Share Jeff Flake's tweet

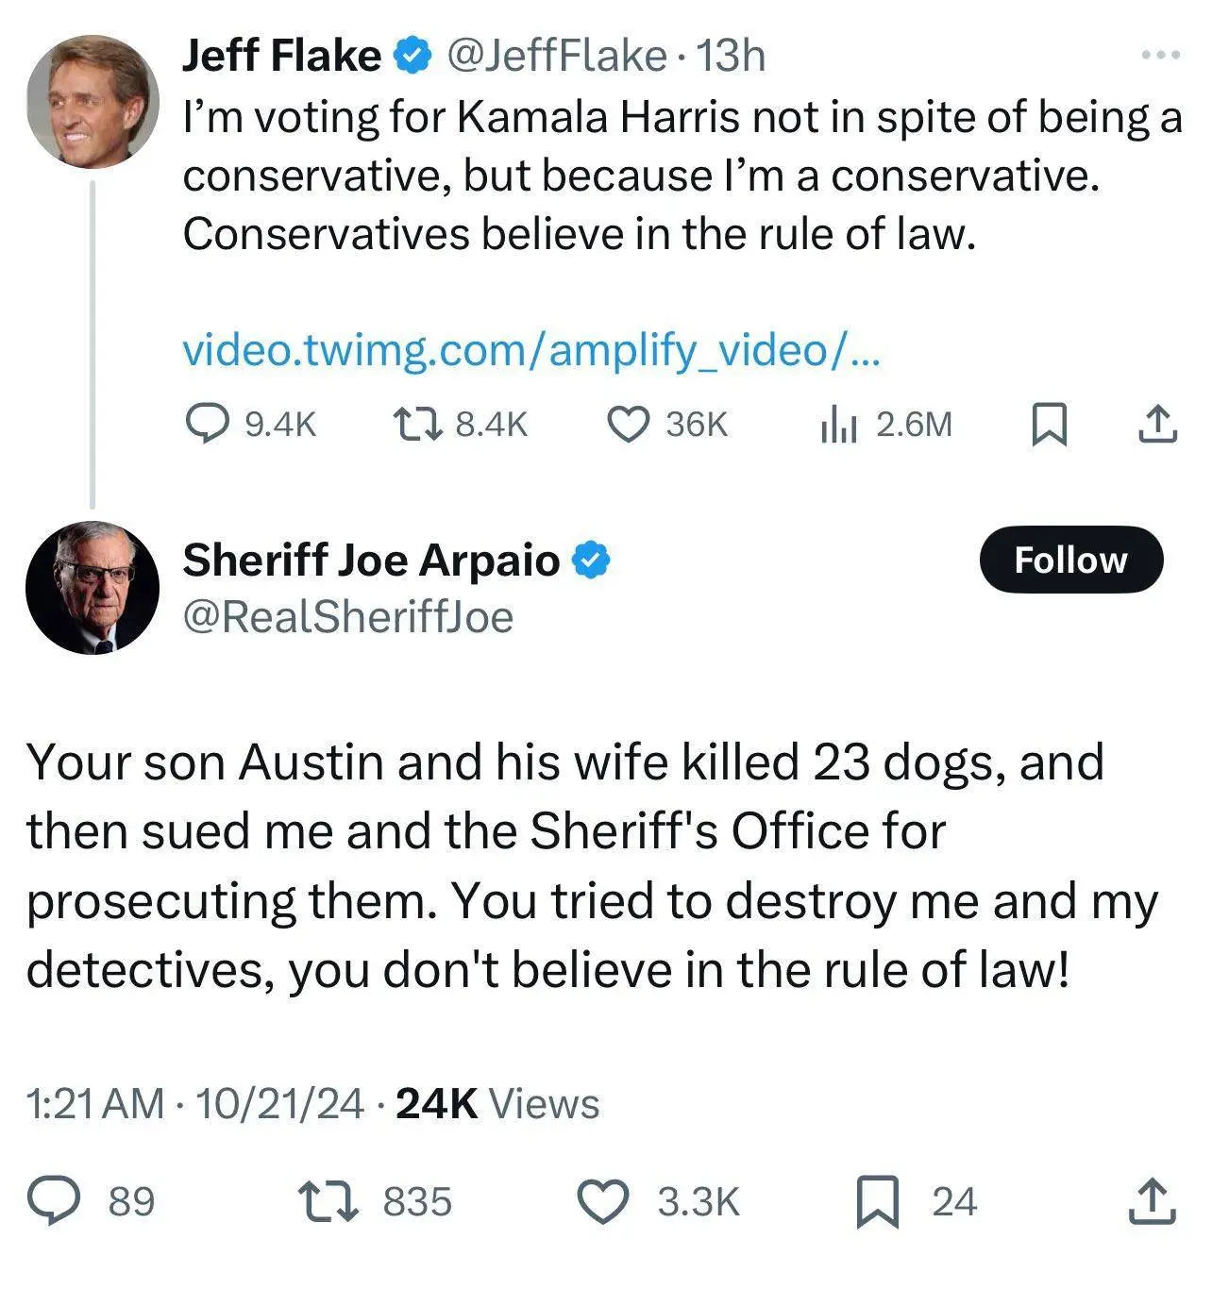[1156, 424]
